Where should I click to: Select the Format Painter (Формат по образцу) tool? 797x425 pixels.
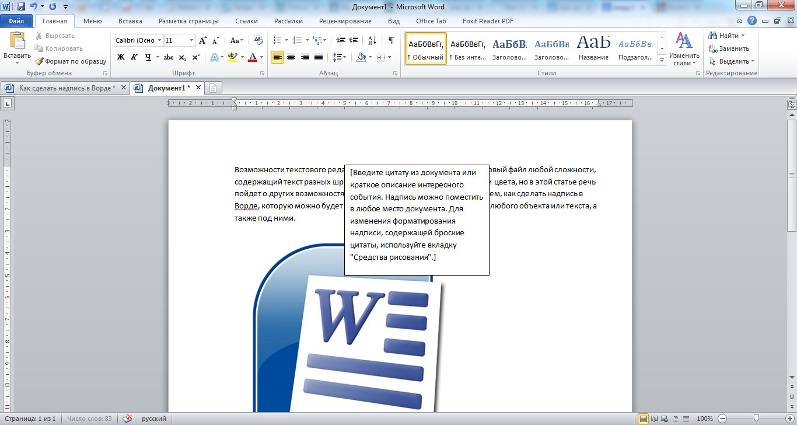click(x=71, y=61)
